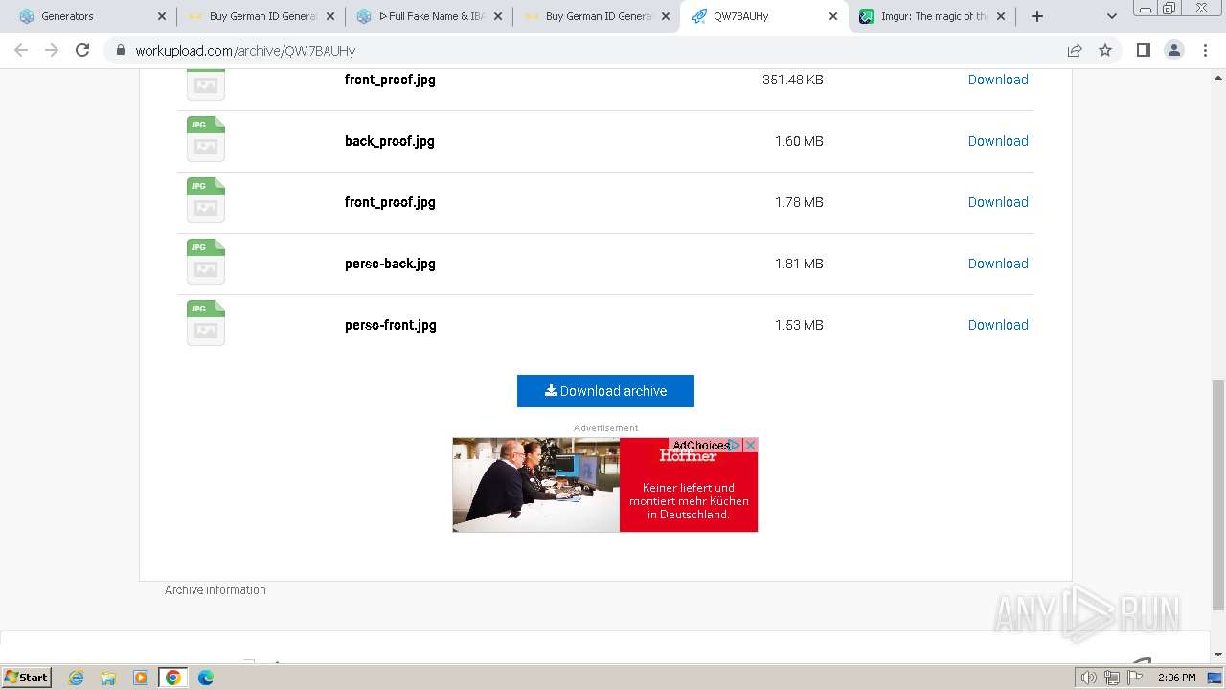Click the perso-back.jpg file name
1226x690 pixels.
pyautogui.click(x=390, y=264)
